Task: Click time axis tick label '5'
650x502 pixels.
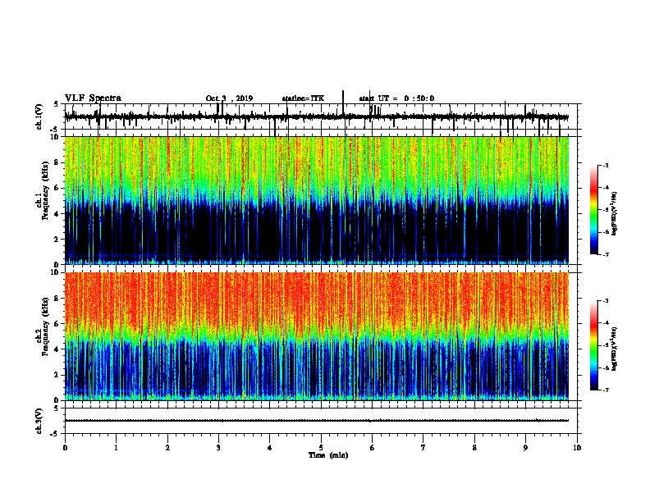Action: click(x=321, y=448)
